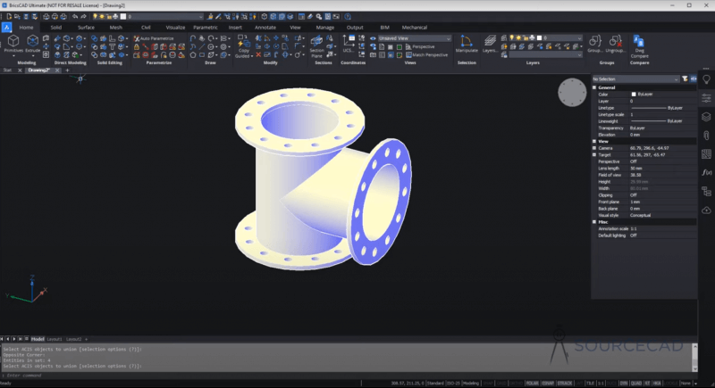The image size is (715, 388).
Task: Activate the Manipulate tool
Action: [466, 44]
